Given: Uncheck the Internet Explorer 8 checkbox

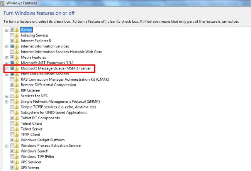Looking at the screenshot, I should click(x=12, y=41).
